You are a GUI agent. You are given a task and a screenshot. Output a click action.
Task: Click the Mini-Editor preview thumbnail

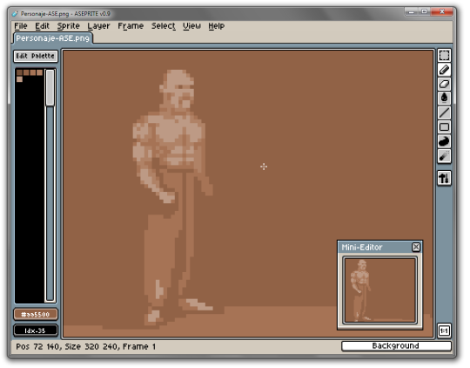coord(379,290)
